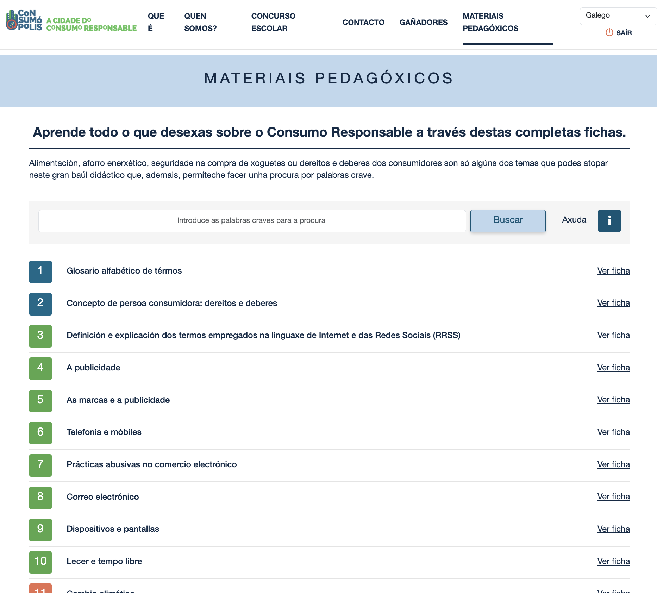657x593 pixels.
Task: Open Ver ficha for As marcas e a publicidade
Action: coord(613,400)
